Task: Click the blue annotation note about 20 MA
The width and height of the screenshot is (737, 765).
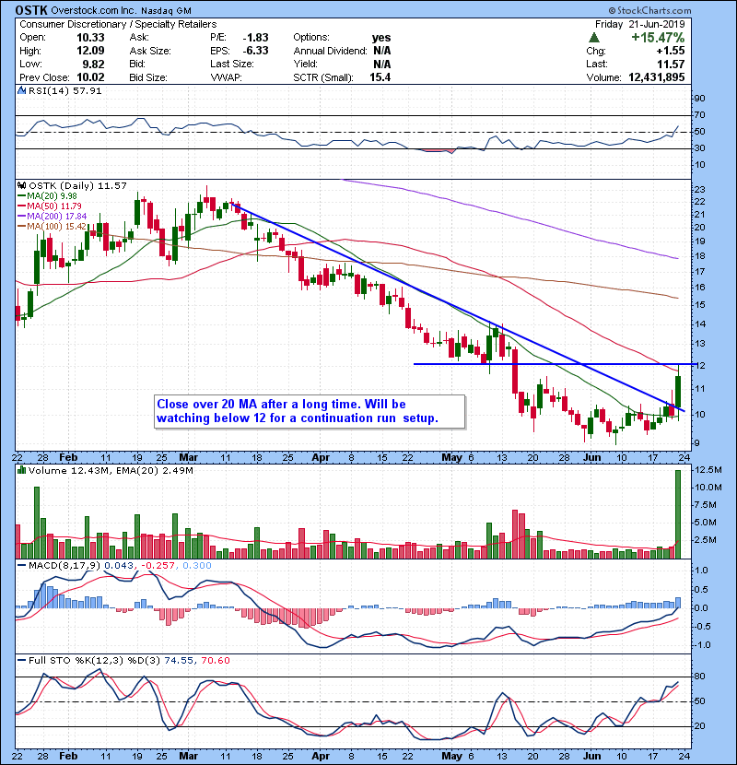Action: [310, 411]
